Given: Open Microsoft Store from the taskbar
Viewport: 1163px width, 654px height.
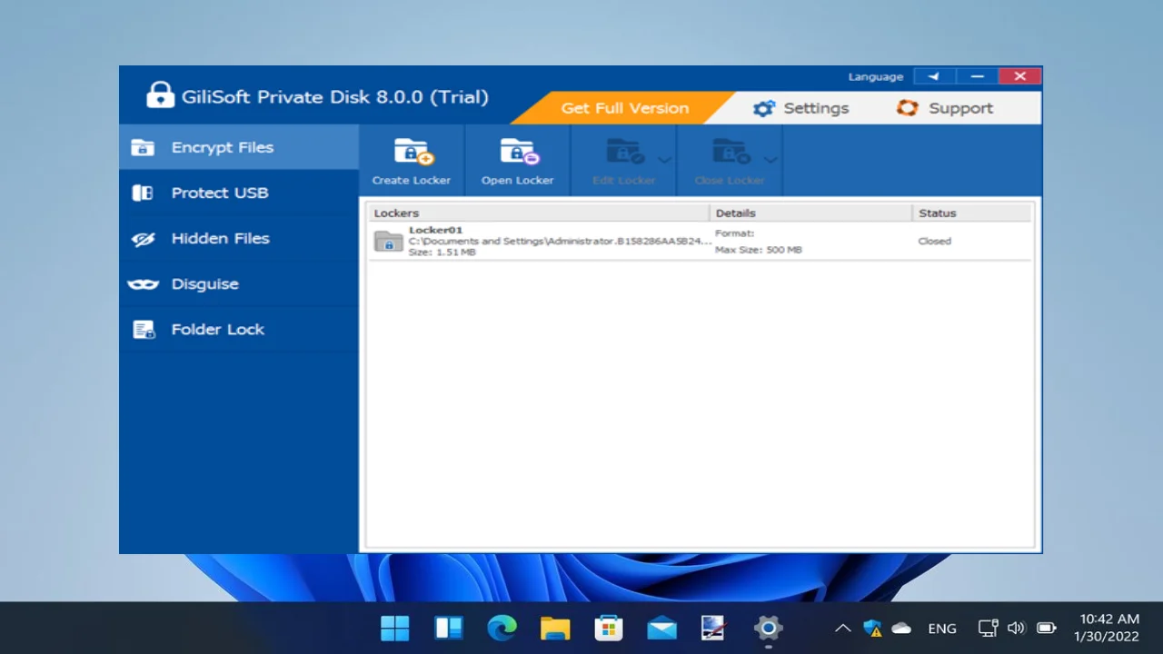Looking at the screenshot, I should [x=608, y=628].
